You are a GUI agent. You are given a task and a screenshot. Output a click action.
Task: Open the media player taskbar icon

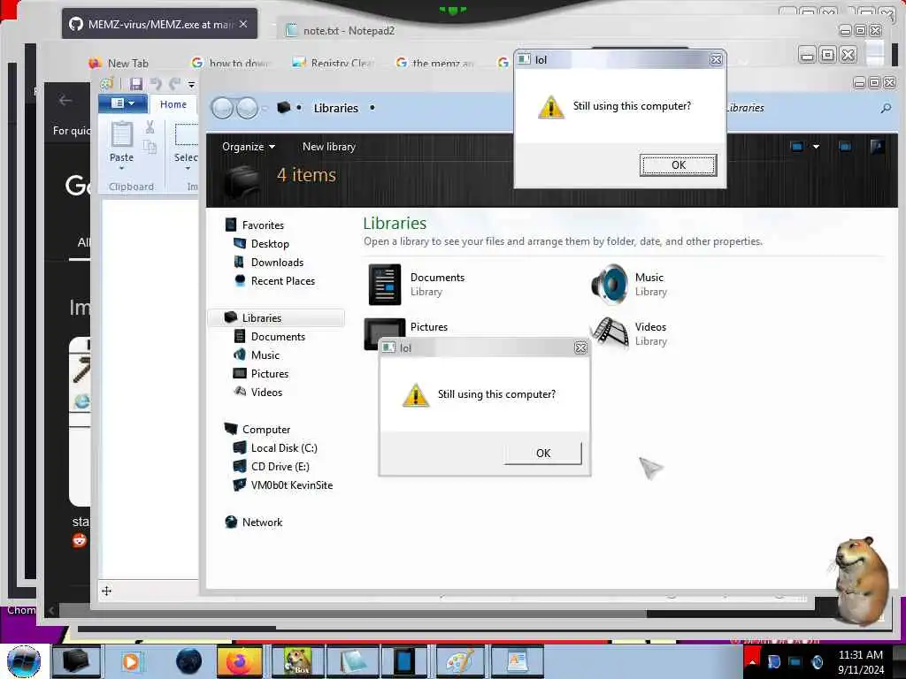(131, 661)
